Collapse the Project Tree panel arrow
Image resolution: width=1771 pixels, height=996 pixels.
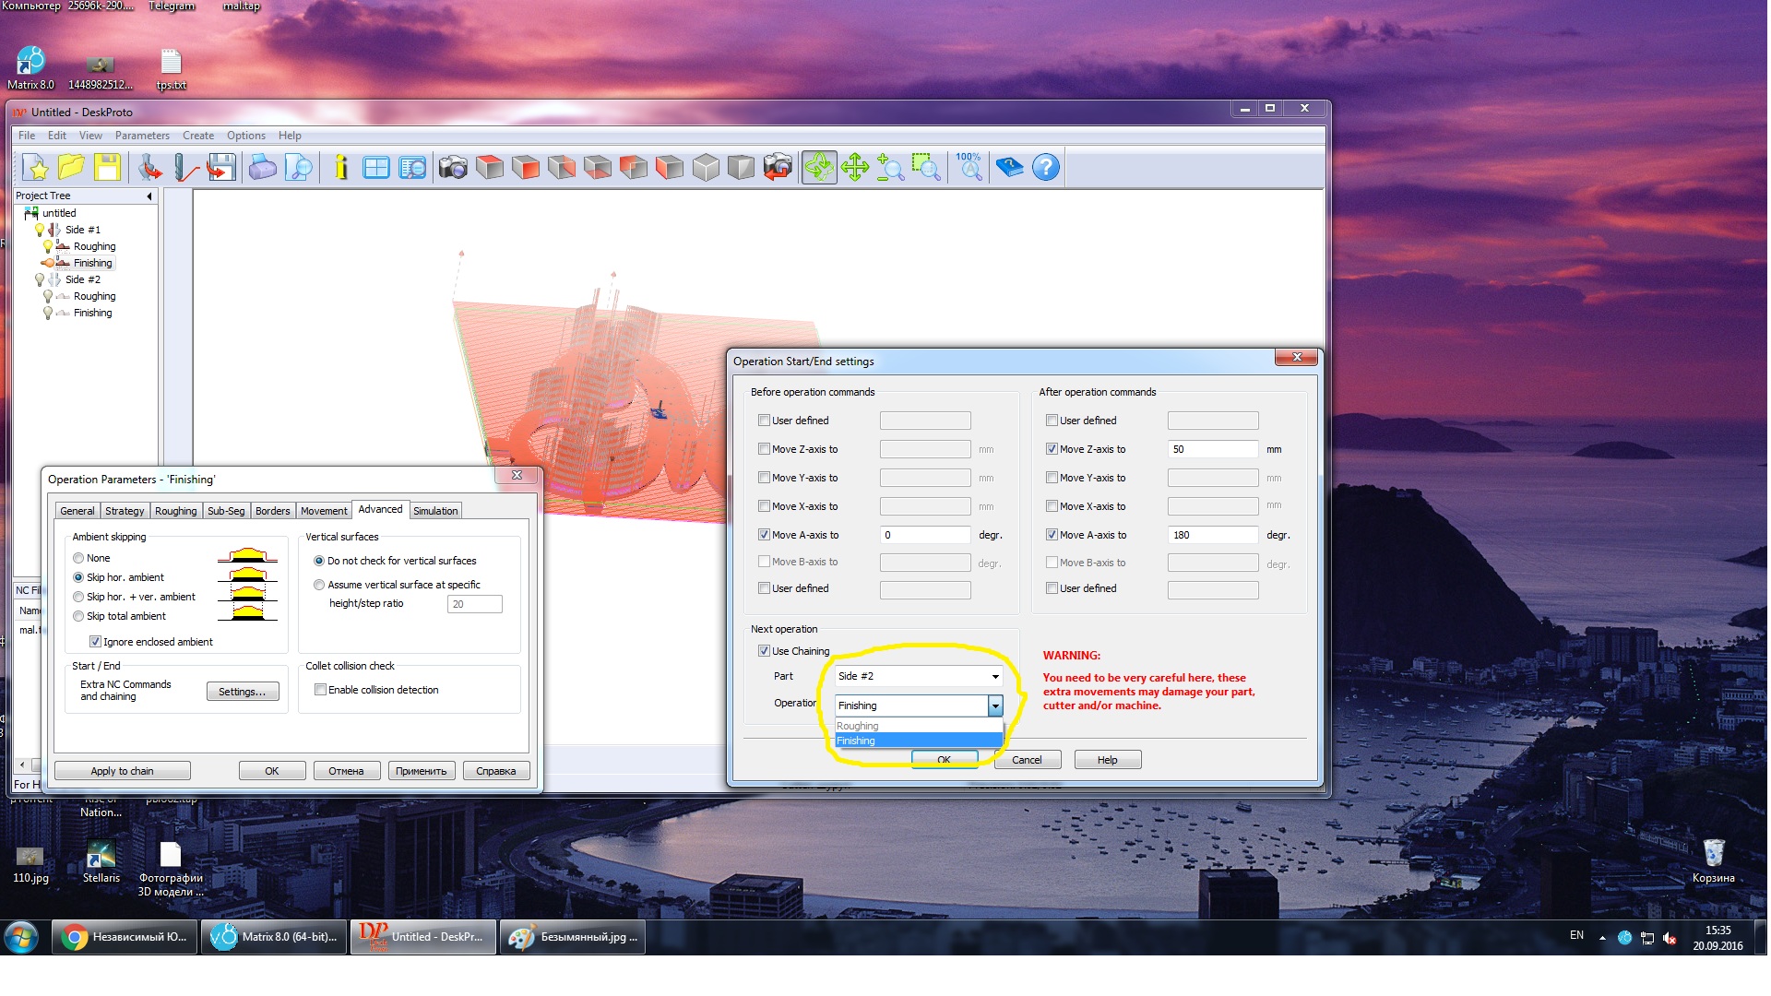click(x=149, y=196)
